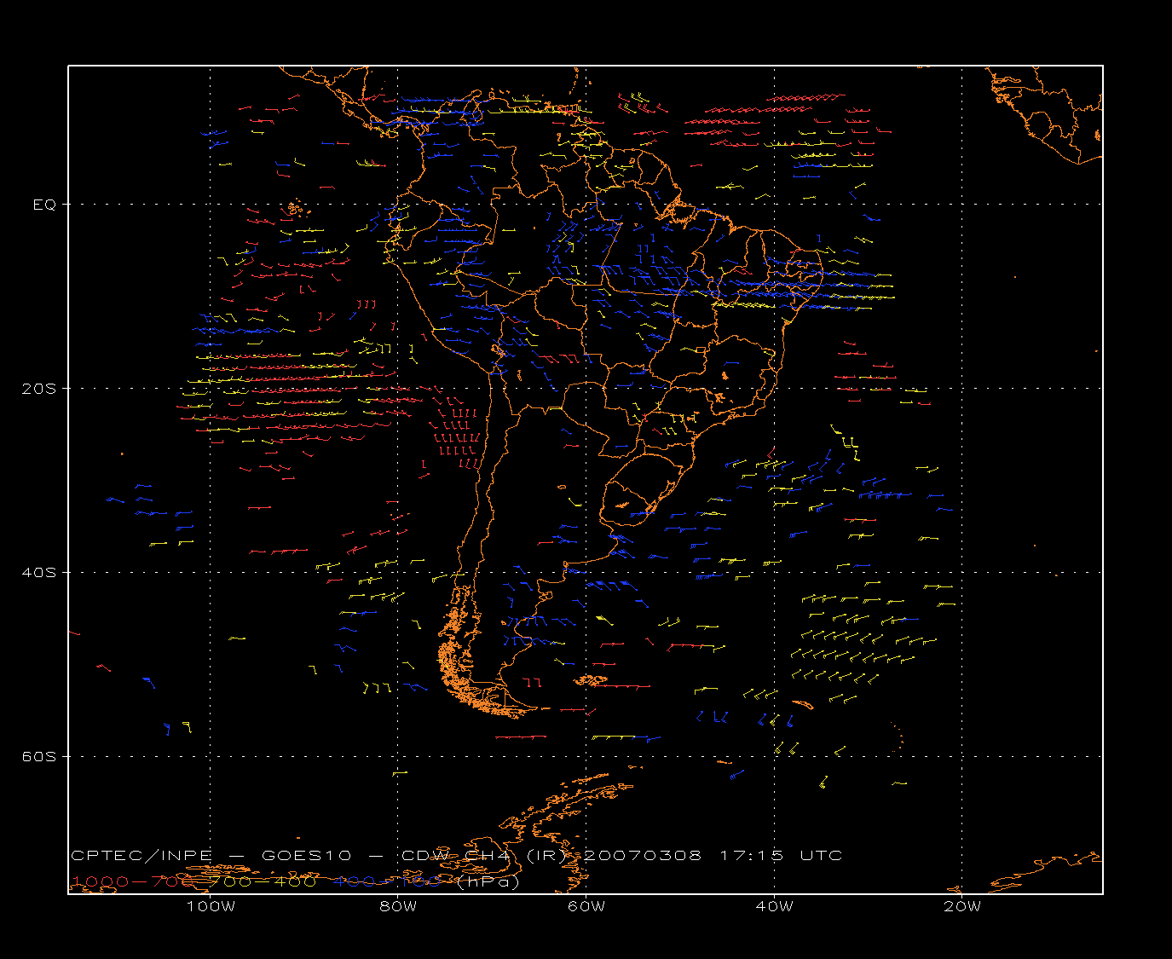Click the 'EQ' latitude label
1172x959 pixels.
(44, 205)
